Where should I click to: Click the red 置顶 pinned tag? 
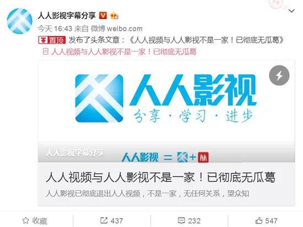(x=52, y=40)
